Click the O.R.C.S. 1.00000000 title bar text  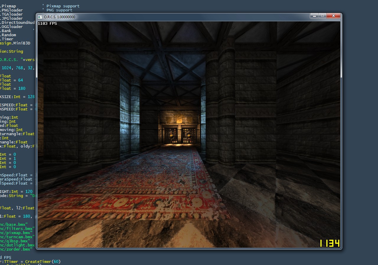click(x=59, y=17)
